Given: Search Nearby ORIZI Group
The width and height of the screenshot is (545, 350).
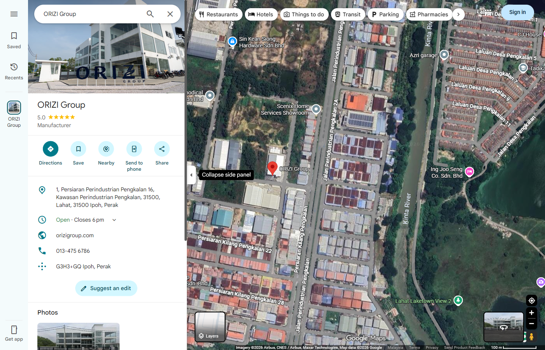Looking at the screenshot, I should click(x=106, y=153).
